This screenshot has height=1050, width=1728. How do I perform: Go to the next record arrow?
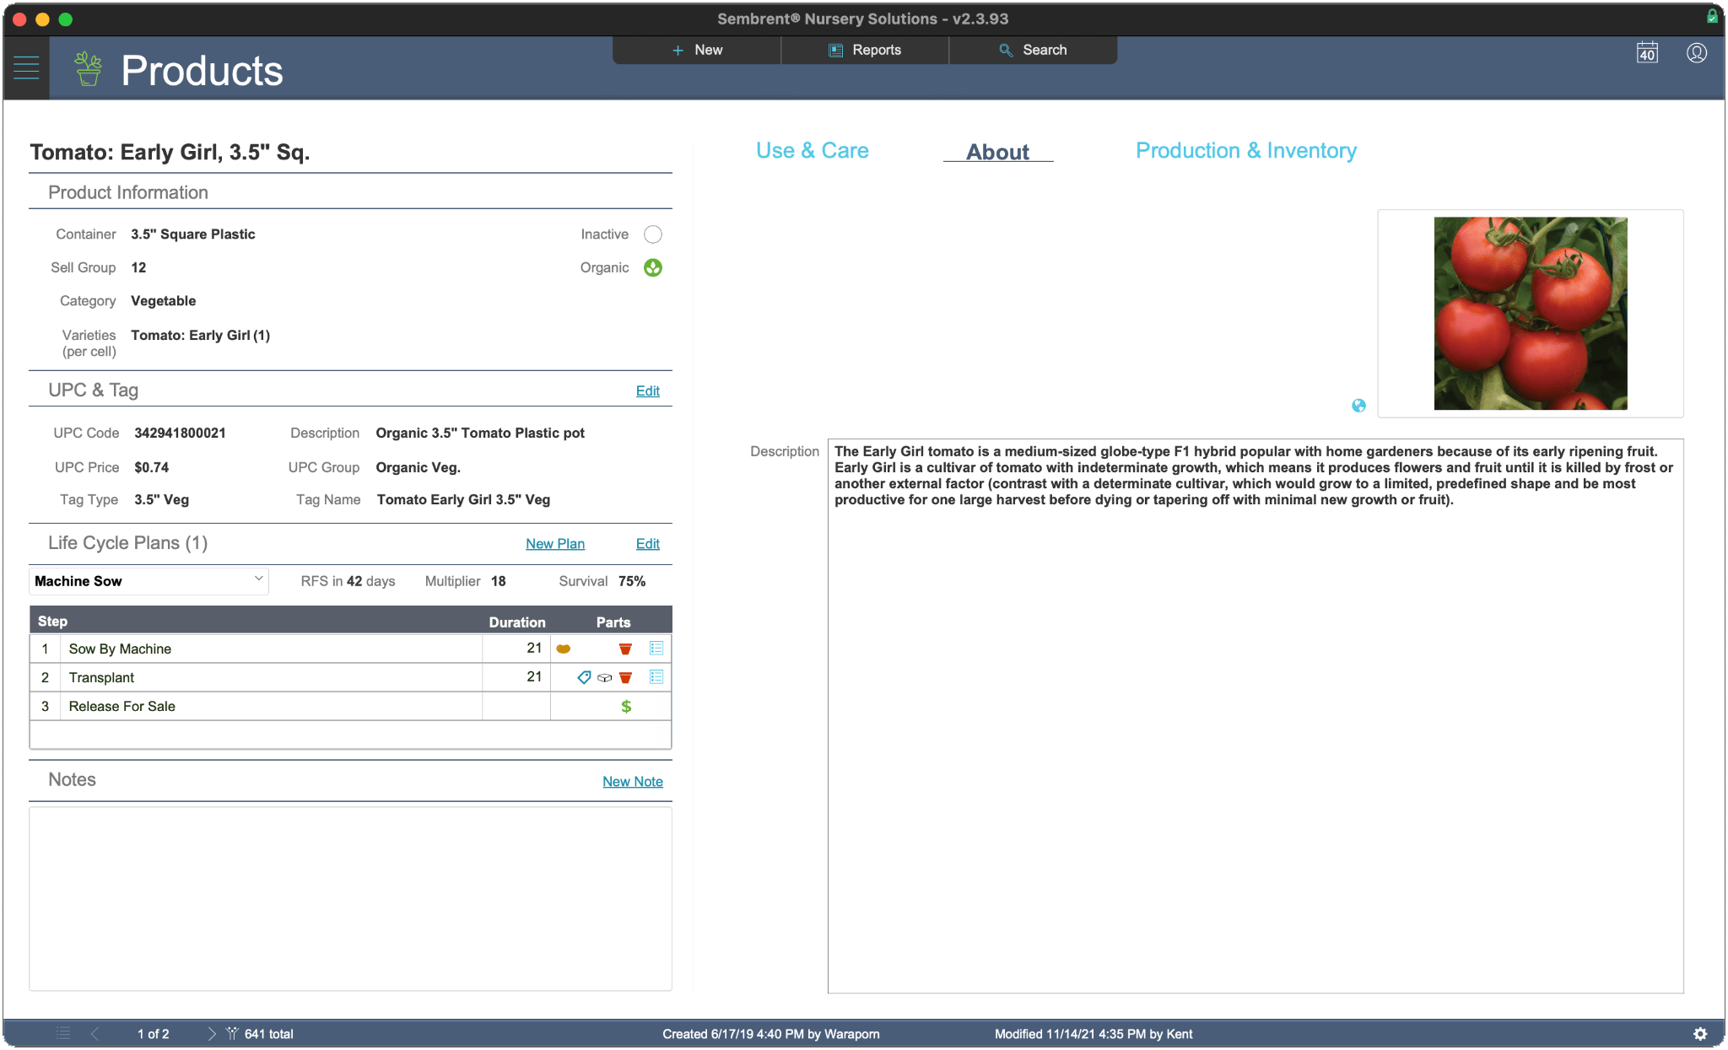[x=211, y=1034]
